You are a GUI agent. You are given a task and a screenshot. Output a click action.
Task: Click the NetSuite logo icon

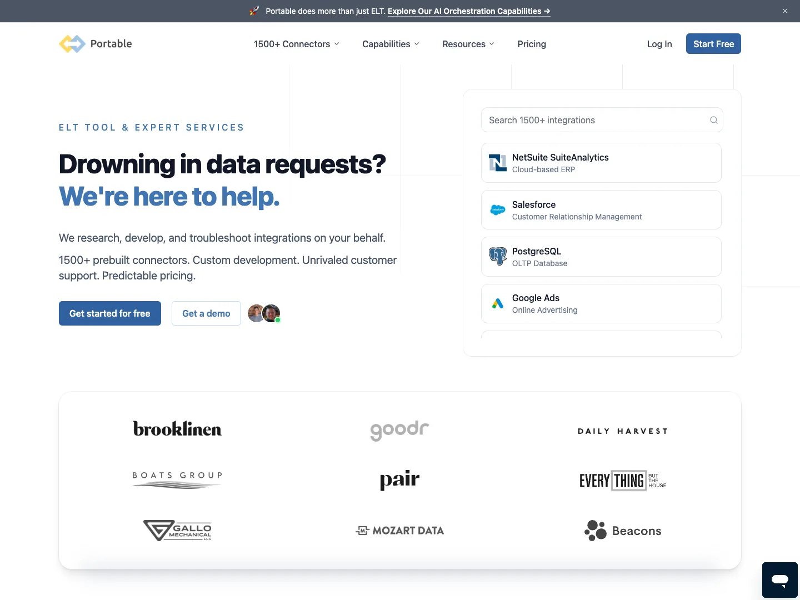coord(498,163)
